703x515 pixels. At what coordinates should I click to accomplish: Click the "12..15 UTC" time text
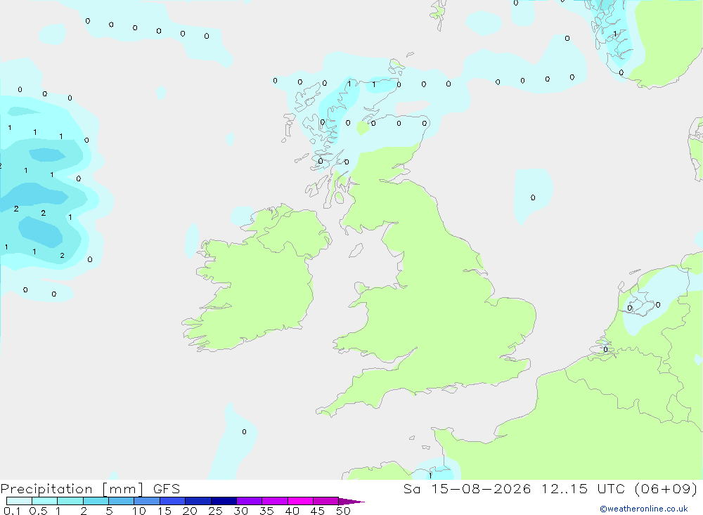[x=583, y=489]
